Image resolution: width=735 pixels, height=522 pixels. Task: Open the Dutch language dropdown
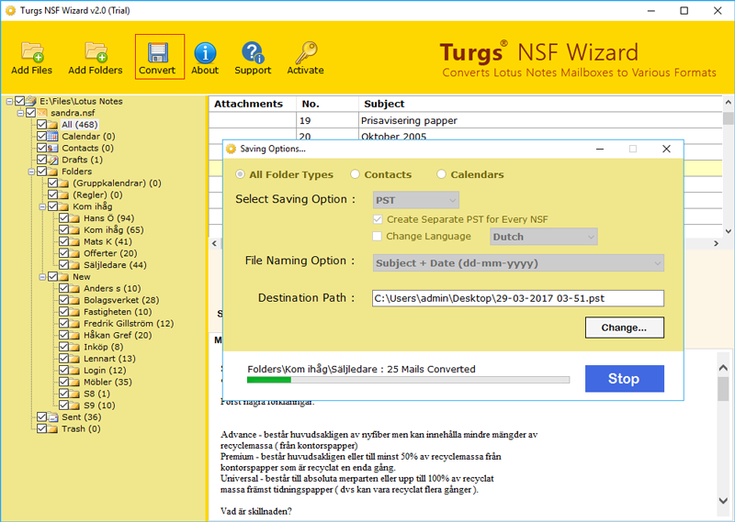click(x=544, y=237)
